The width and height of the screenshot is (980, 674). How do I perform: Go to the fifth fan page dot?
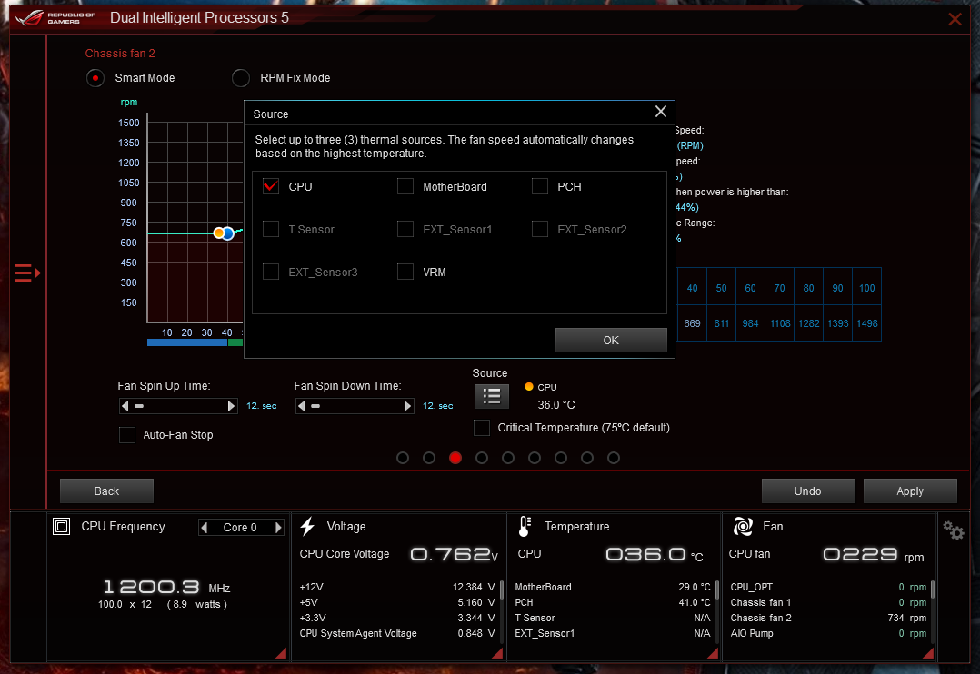pos(508,458)
